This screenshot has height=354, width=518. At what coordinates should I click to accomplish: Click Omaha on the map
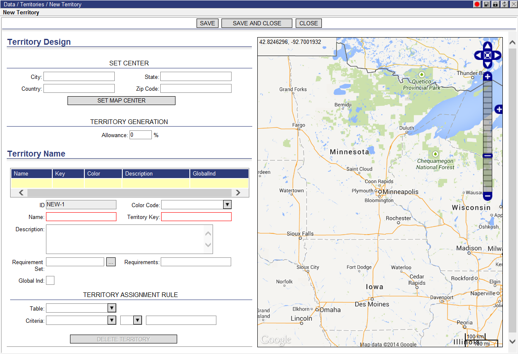pyautogui.click(x=330, y=310)
